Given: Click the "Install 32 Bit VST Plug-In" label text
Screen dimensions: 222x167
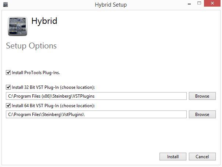Looking at the screenshot, I should pyautogui.click(x=53, y=87).
